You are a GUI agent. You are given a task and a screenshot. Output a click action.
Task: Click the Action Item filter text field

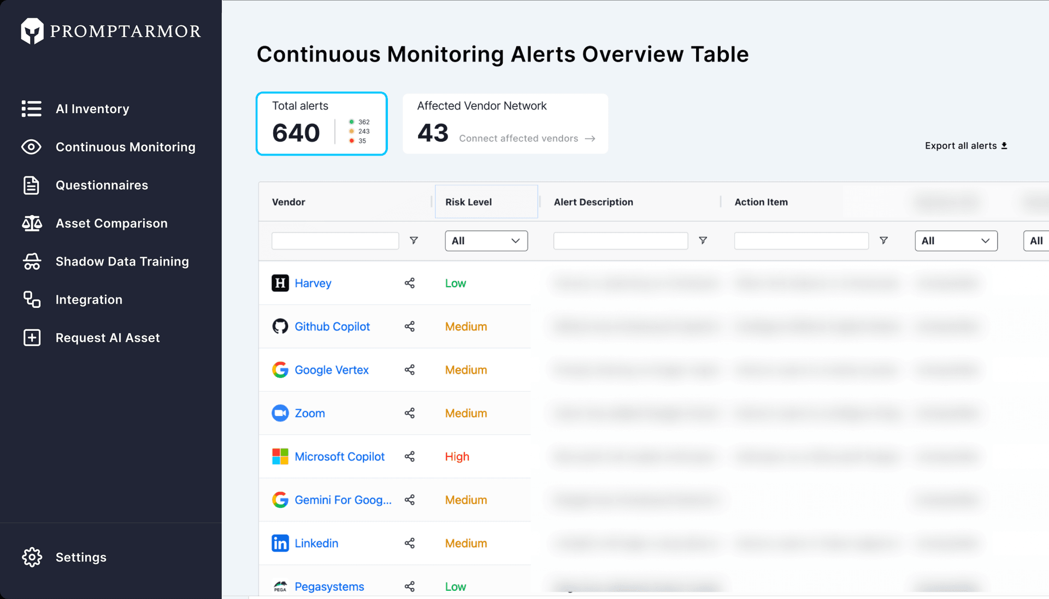(802, 241)
